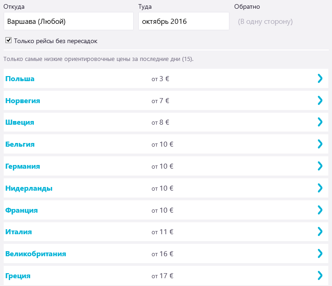Click the chevron icon beside Норвегия

[320, 100]
